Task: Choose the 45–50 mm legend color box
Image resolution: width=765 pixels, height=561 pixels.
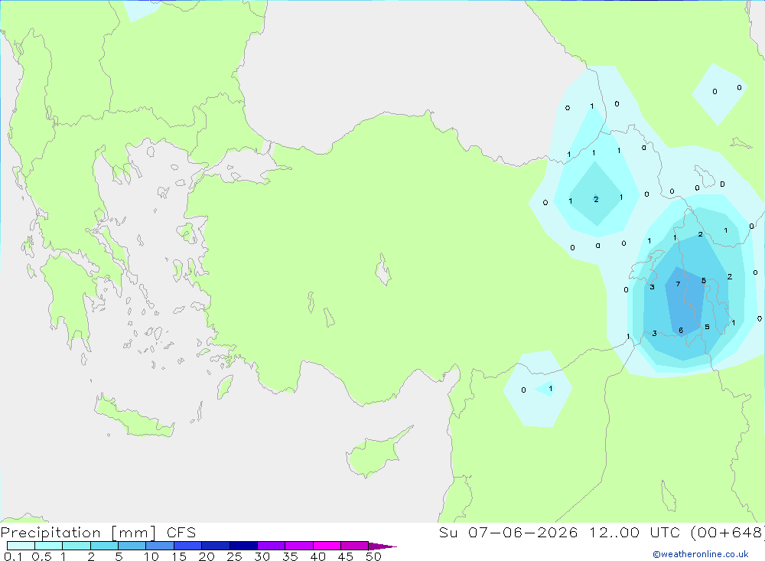Action: coord(355,546)
